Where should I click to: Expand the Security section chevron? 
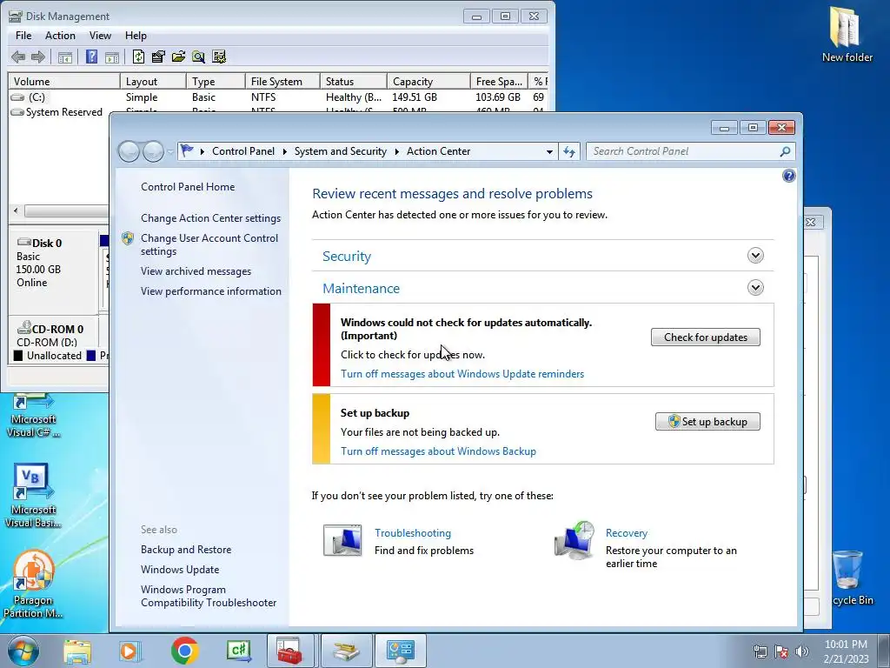pos(755,256)
